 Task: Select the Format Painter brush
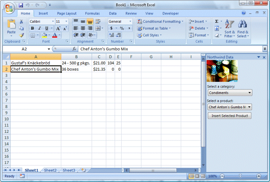click(21, 35)
